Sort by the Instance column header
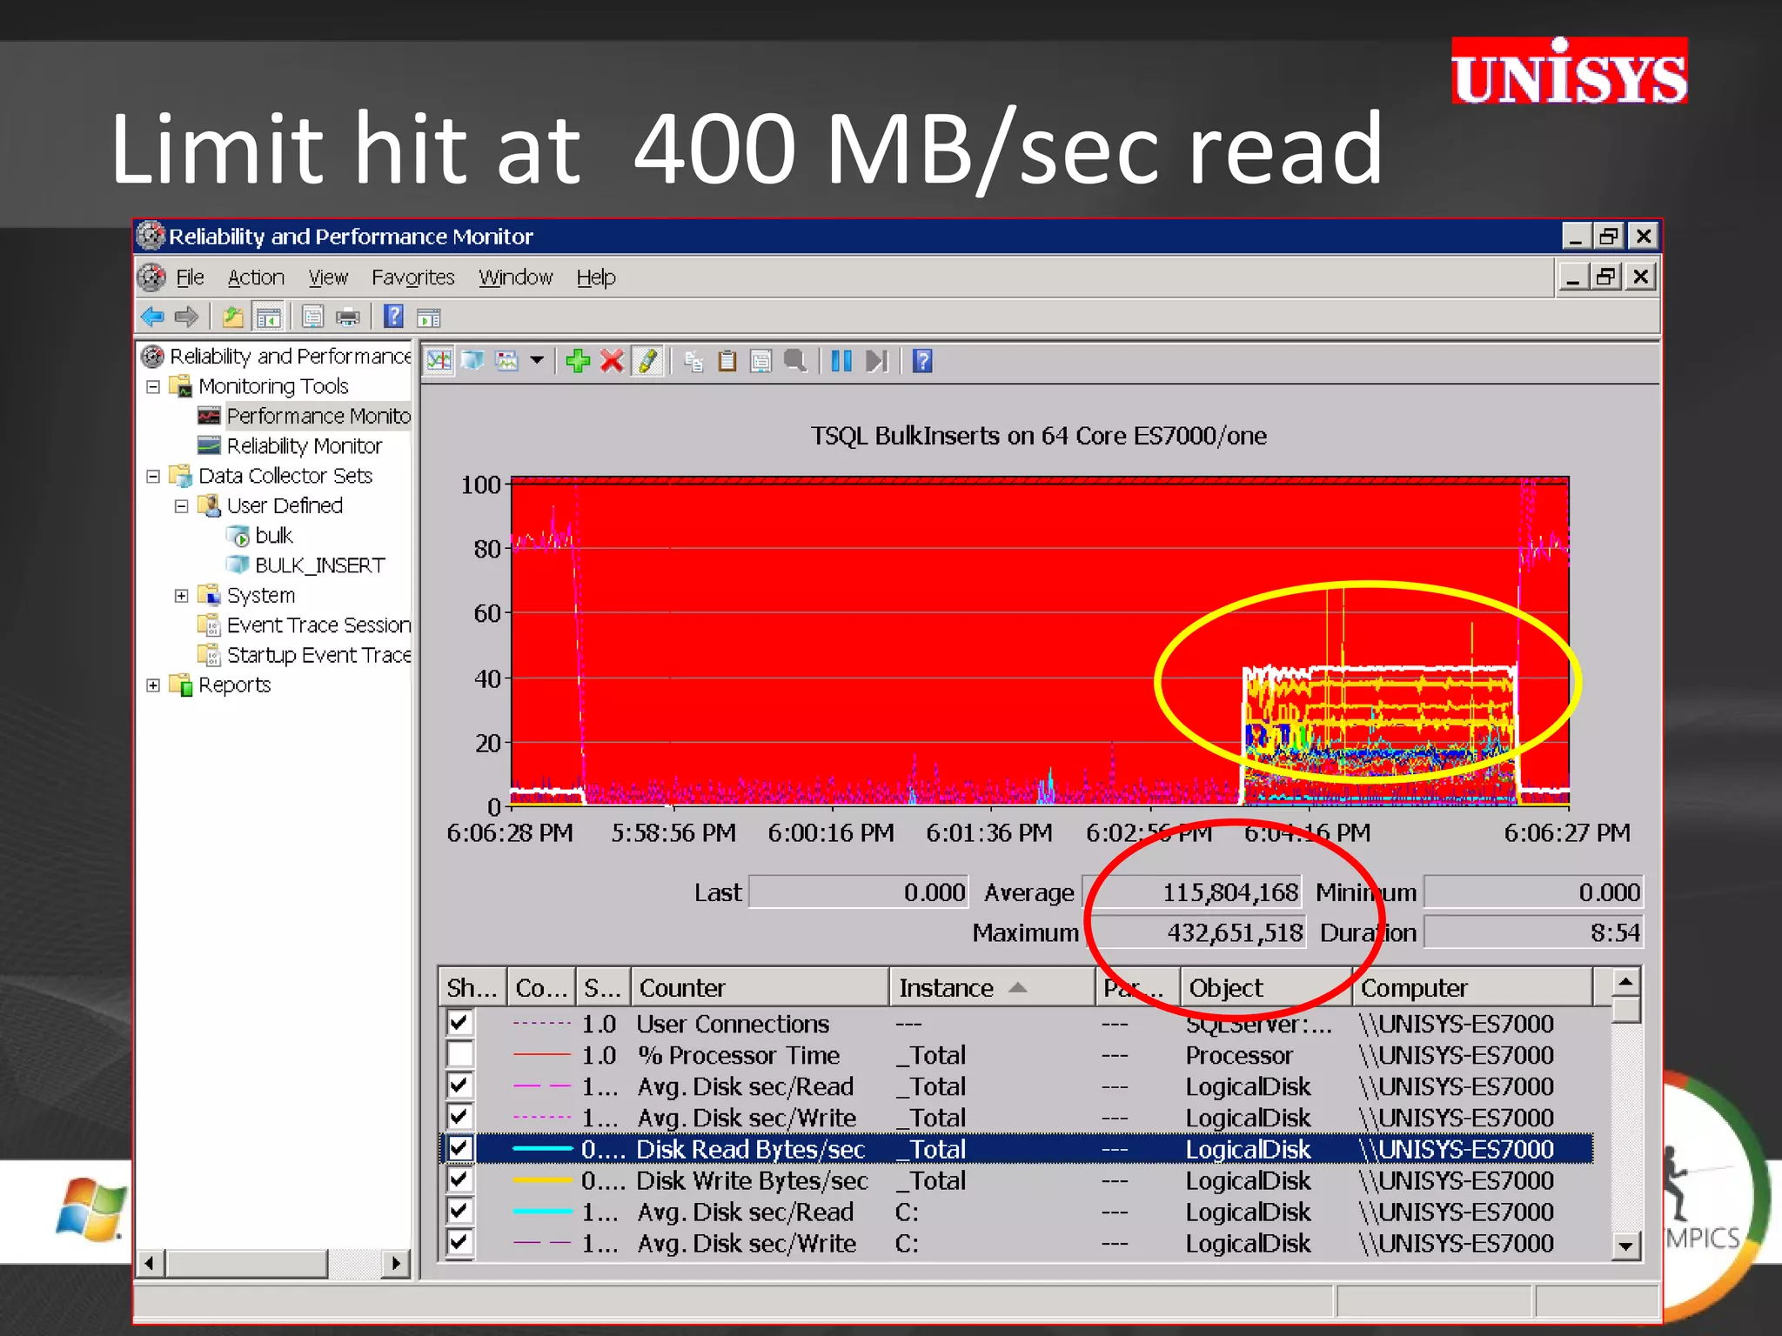 click(992, 988)
